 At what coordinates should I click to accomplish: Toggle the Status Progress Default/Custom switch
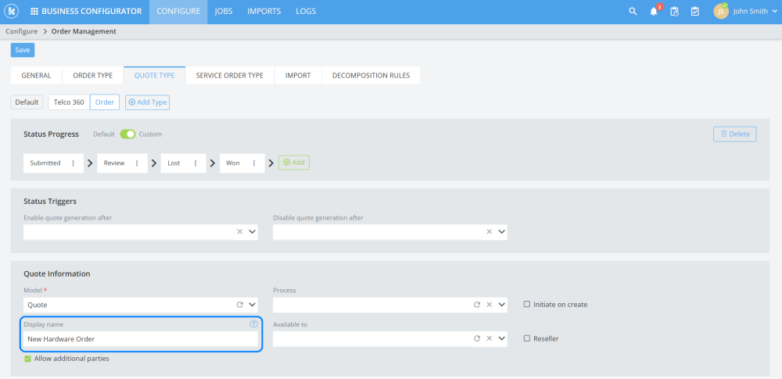[x=127, y=134]
